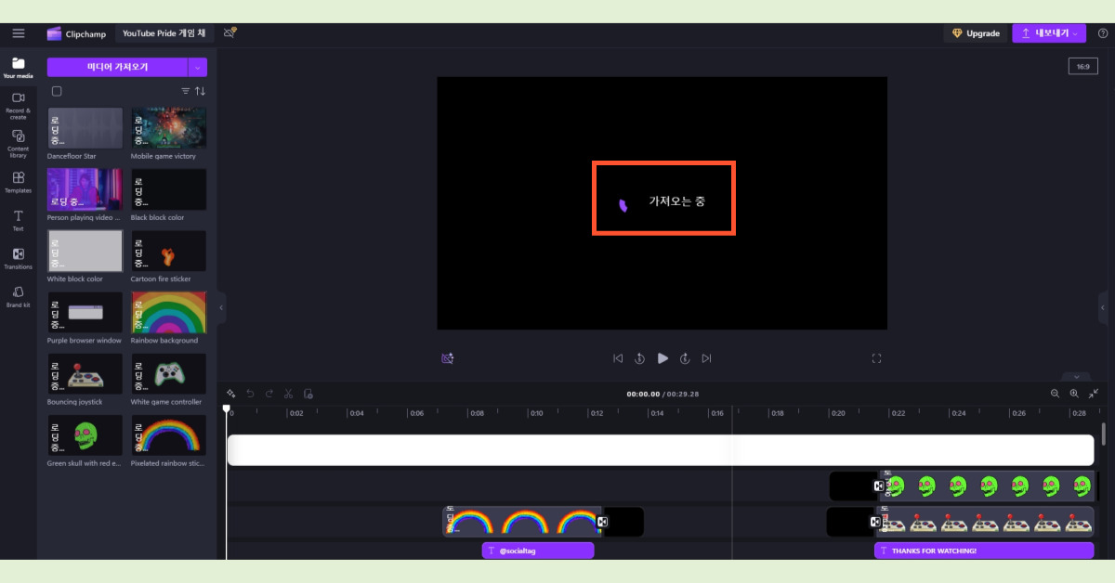Open Record & create panel
Viewport: 1115px width, 583px height.
[x=18, y=106]
